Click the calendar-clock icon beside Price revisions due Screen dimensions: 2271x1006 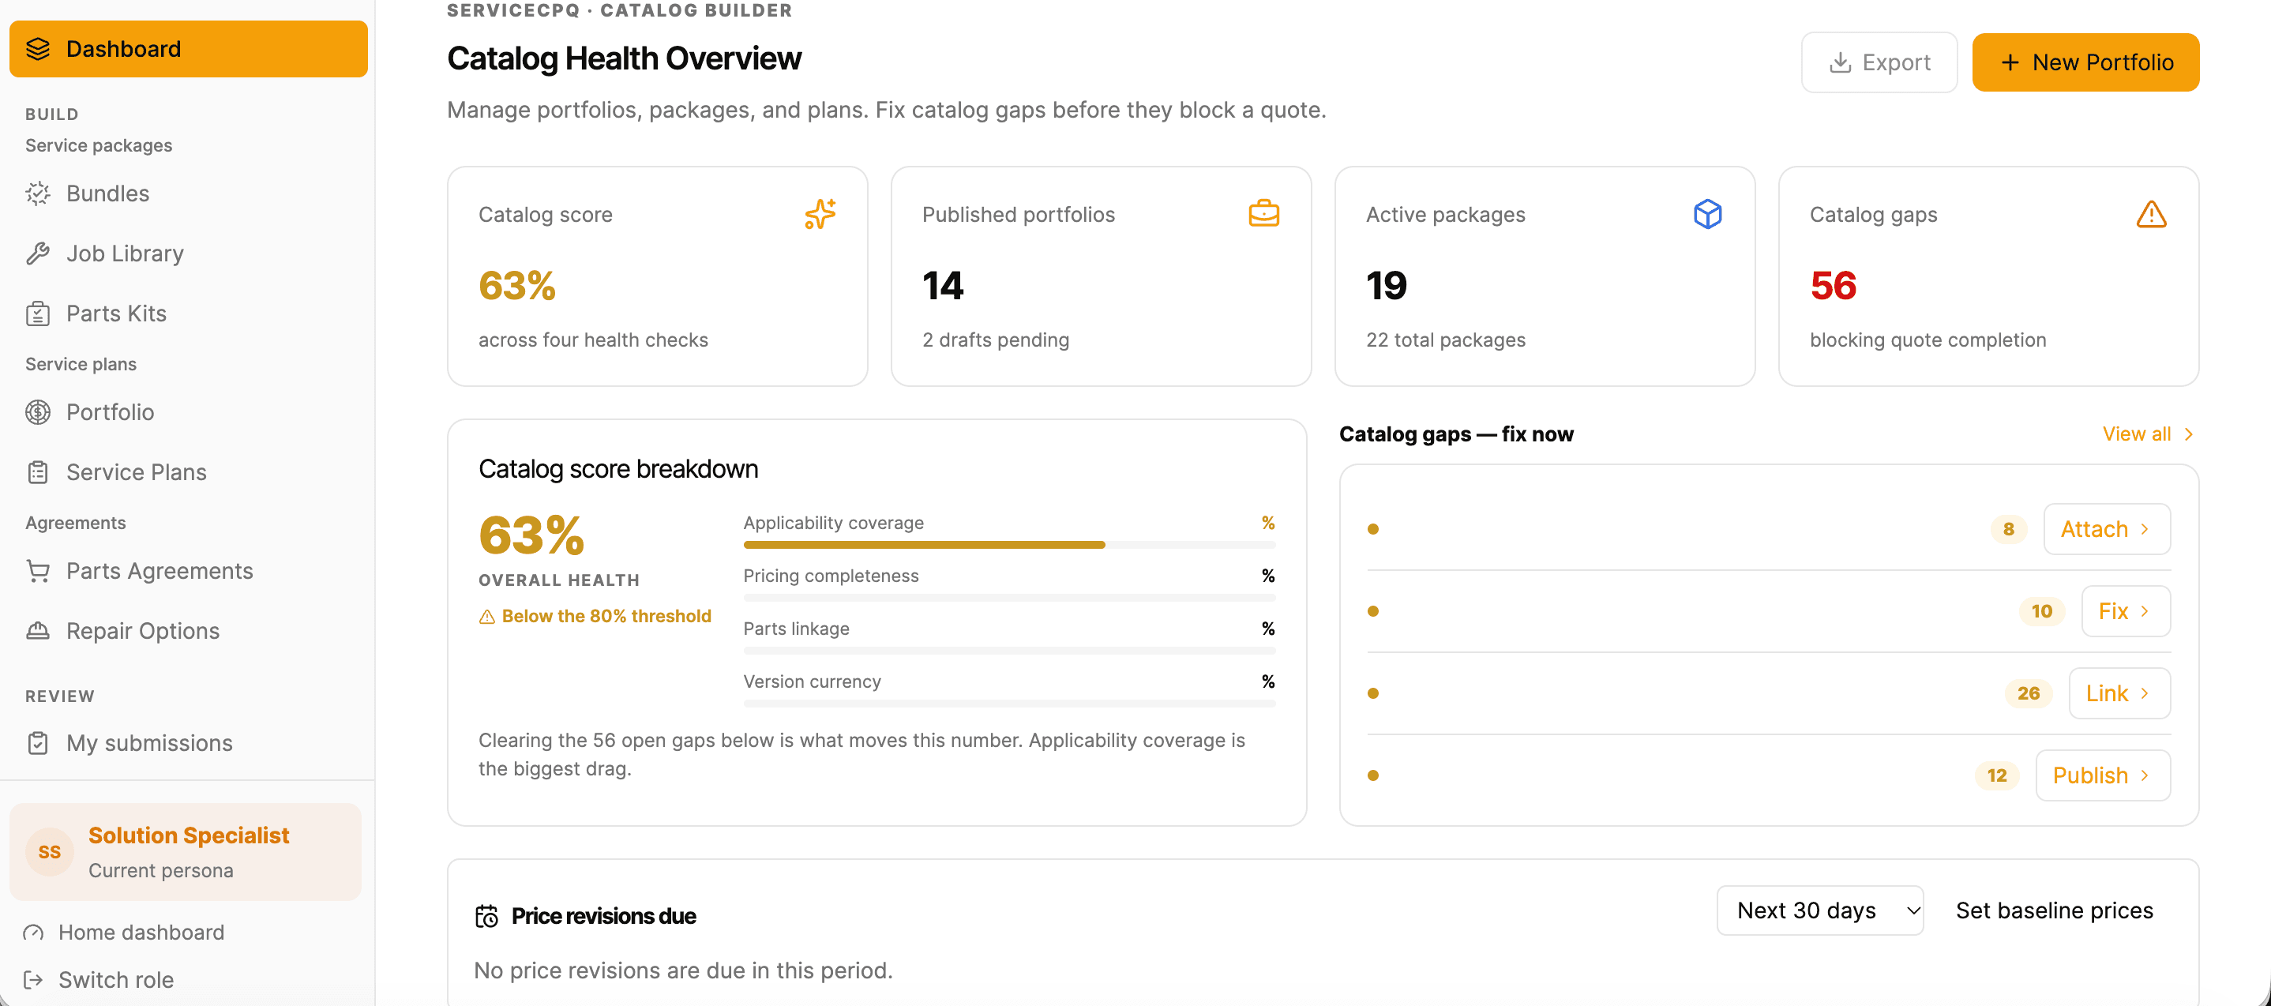[486, 917]
